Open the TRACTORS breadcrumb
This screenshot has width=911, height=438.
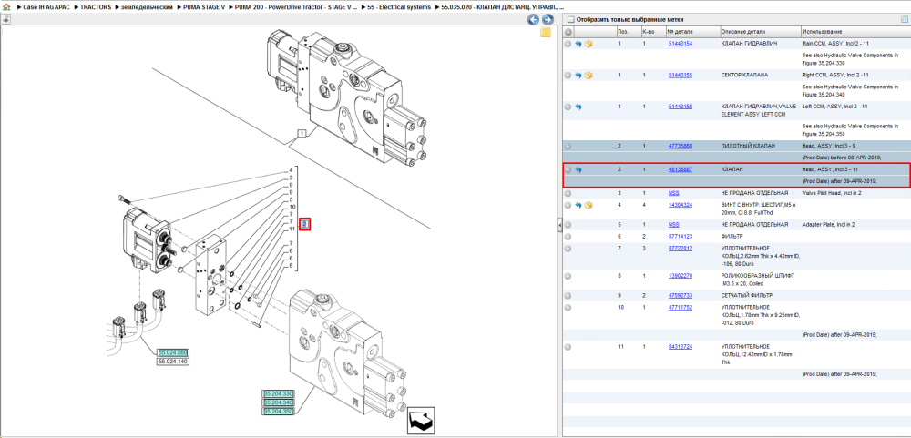(96, 7)
